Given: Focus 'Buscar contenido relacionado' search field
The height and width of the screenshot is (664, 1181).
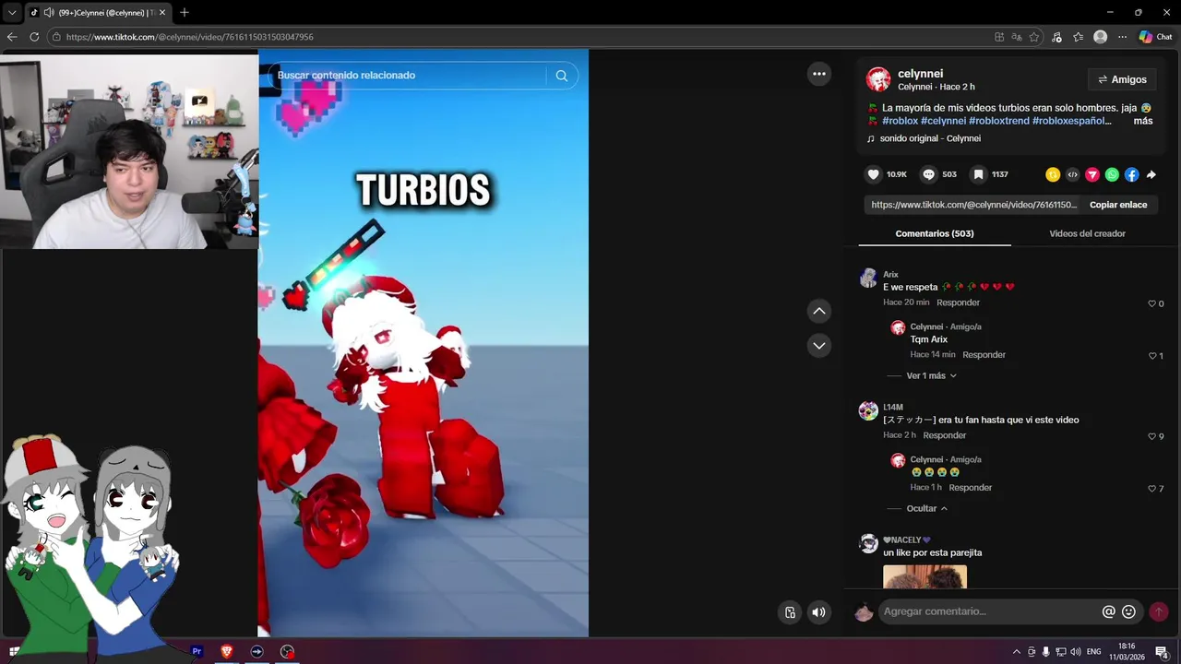Looking at the screenshot, I should pyautogui.click(x=411, y=76).
